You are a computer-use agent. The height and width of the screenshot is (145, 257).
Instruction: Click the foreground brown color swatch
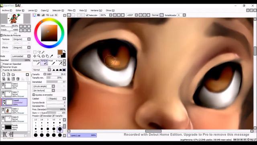(60, 52)
